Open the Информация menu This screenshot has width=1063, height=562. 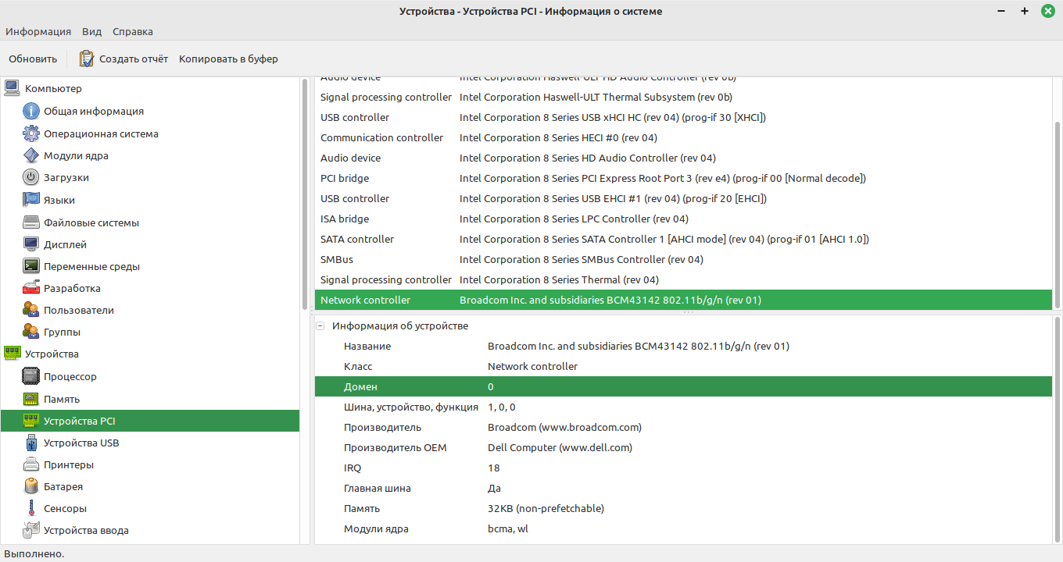[x=38, y=31]
